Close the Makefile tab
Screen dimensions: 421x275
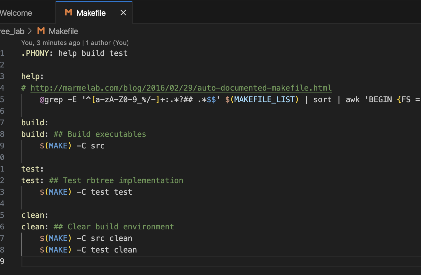click(123, 13)
